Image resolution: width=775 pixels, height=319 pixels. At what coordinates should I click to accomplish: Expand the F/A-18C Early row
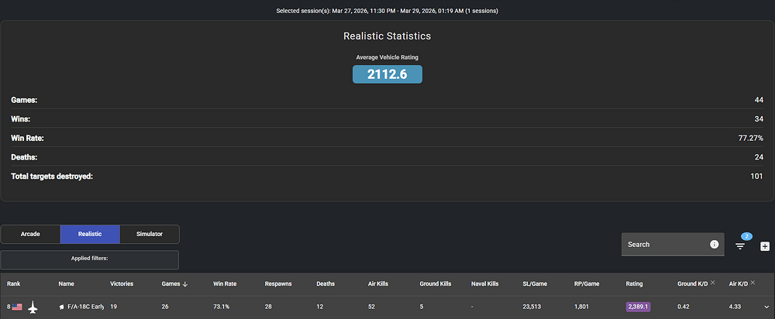766,307
